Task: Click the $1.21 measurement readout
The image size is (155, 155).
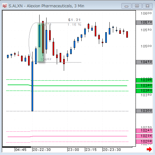Action: [x=74, y=20]
